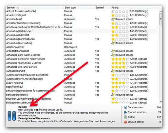Viewport: 168px width, 133px height.
Task: Select the ActiveX-Installer (AxInstSV) service
Action: [21, 11]
